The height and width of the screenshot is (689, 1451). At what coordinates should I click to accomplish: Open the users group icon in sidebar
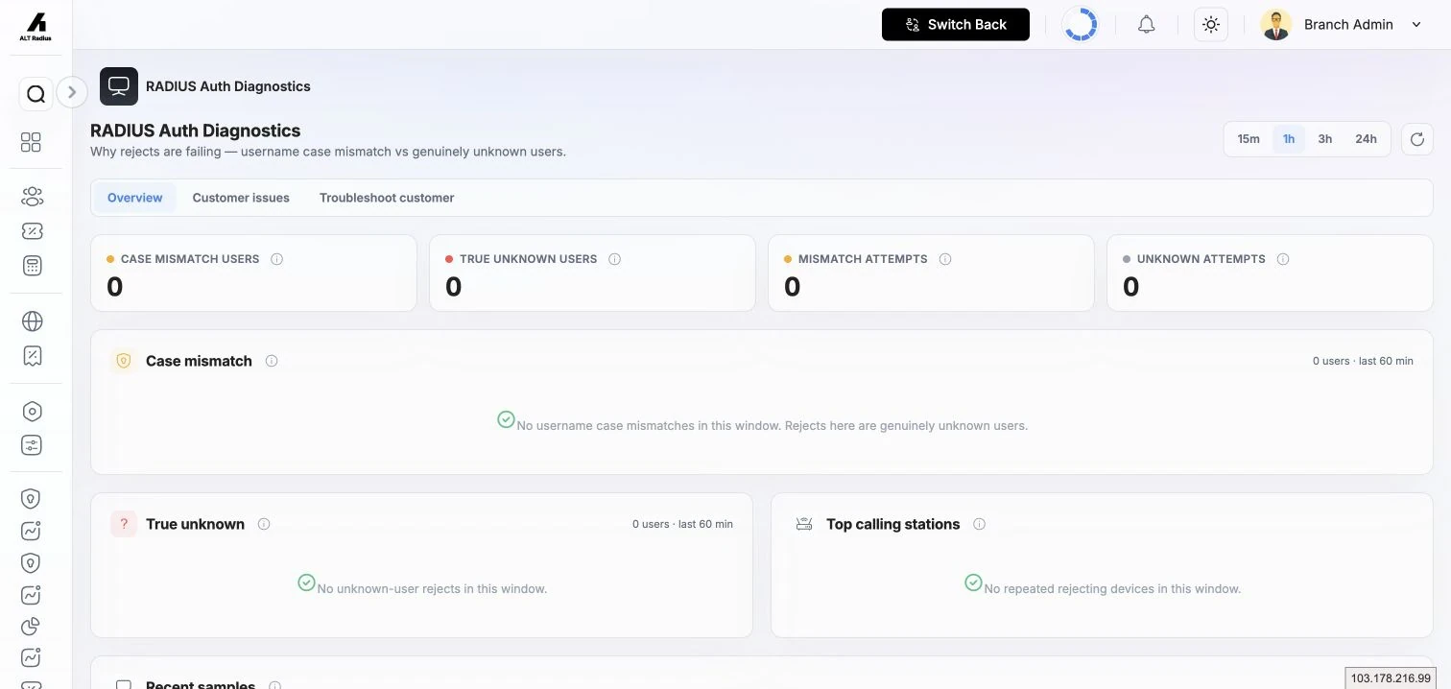32,197
